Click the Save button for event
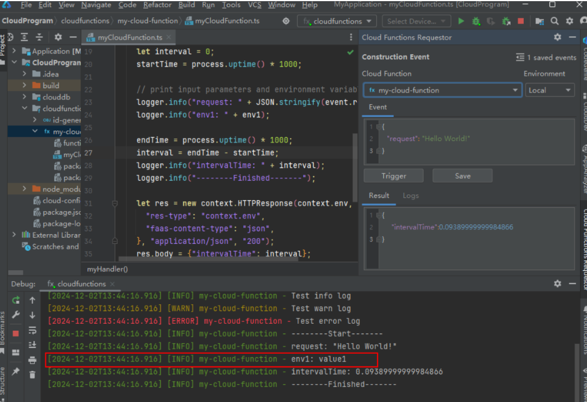 click(x=462, y=176)
